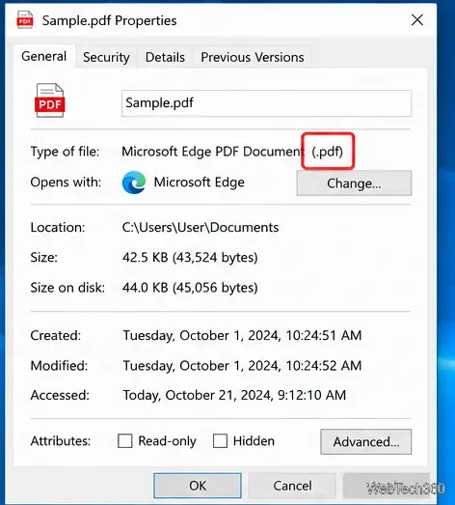Click the Sample.pdf file name field
This screenshot has height=505, width=455.
click(266, 103)
